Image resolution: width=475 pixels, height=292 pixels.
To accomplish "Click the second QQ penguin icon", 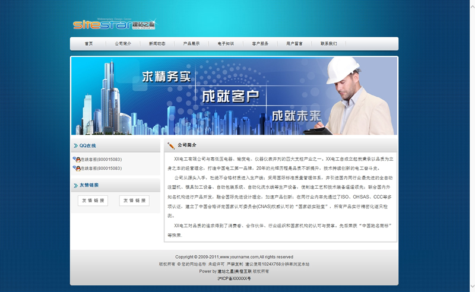I will tap(77, 169).
